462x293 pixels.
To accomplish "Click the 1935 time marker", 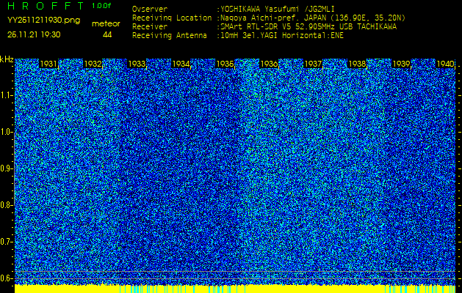I will (x=225, y=64).
